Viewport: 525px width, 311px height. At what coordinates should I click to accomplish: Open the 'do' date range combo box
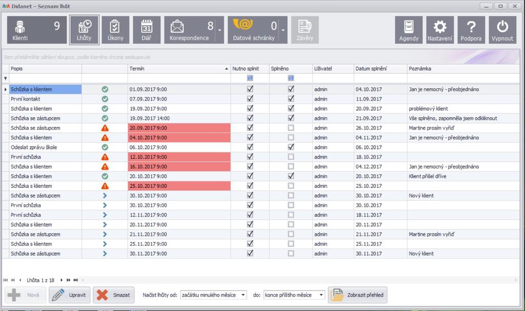[294, 295]
